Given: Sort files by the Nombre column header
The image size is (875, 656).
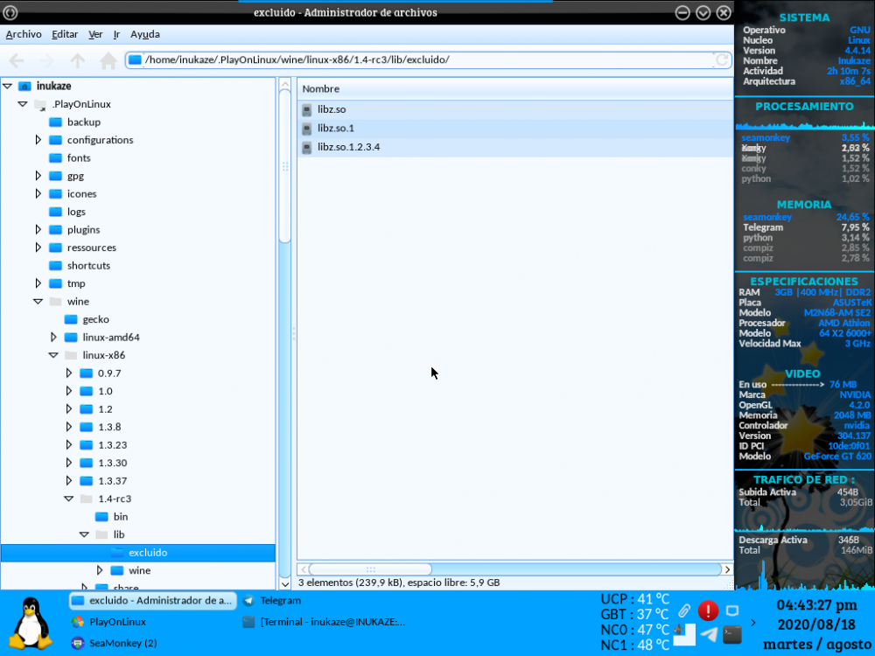Looking at the screenshot, I should [x=513, y=89].
